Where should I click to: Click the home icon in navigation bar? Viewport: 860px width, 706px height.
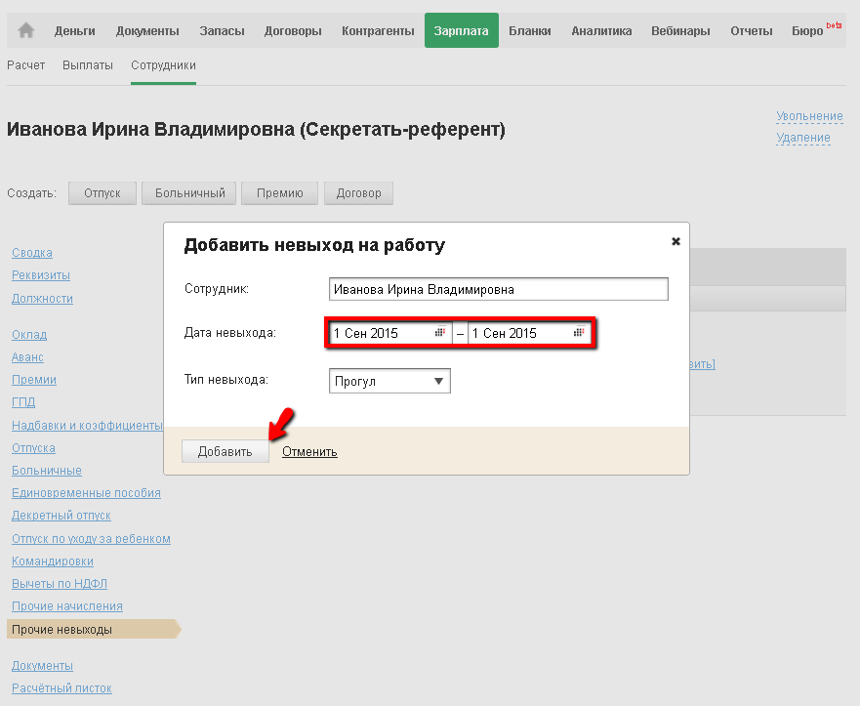(x=26, y=30)
